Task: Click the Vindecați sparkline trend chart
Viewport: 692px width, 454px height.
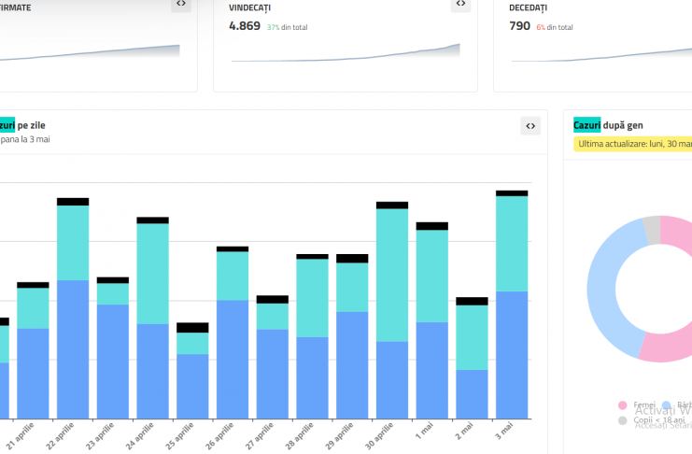Action: [x=346, y=54]
